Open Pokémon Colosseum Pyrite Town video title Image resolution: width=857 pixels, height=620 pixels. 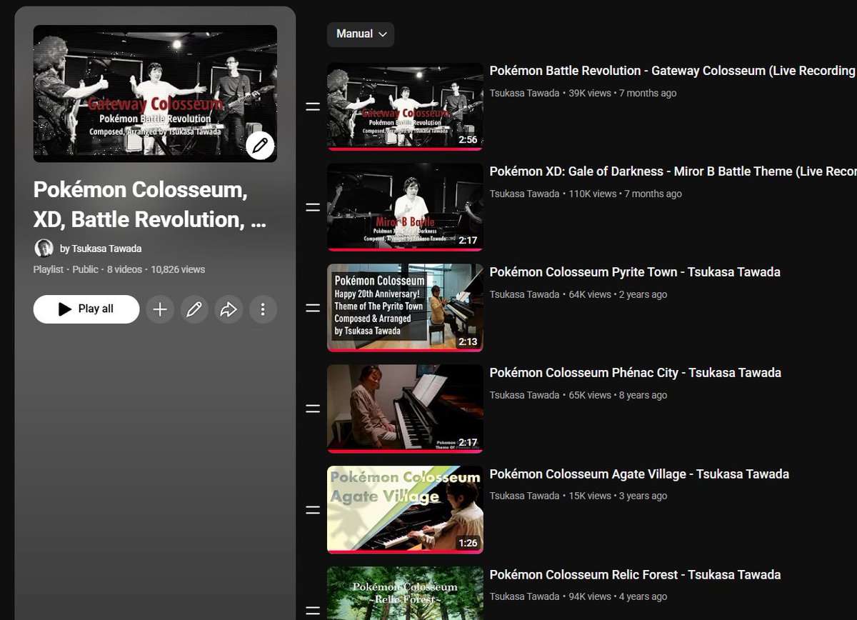(635, 272)
